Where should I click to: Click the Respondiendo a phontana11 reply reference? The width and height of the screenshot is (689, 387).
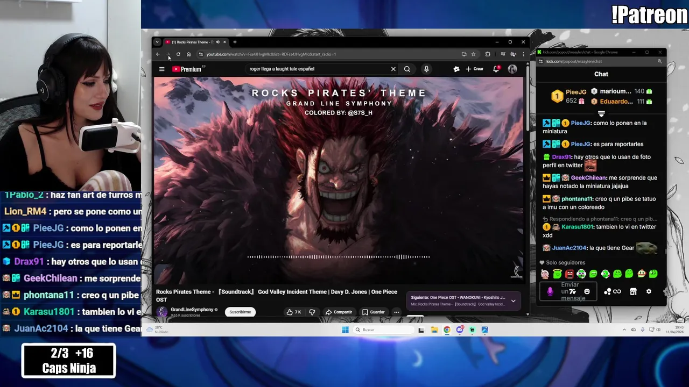click(600, 219)
